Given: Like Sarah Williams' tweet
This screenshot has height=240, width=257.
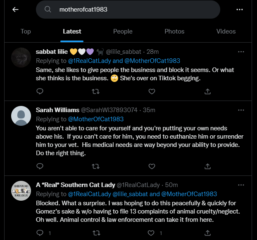Looking at the screenshot, I should [152, 166].
